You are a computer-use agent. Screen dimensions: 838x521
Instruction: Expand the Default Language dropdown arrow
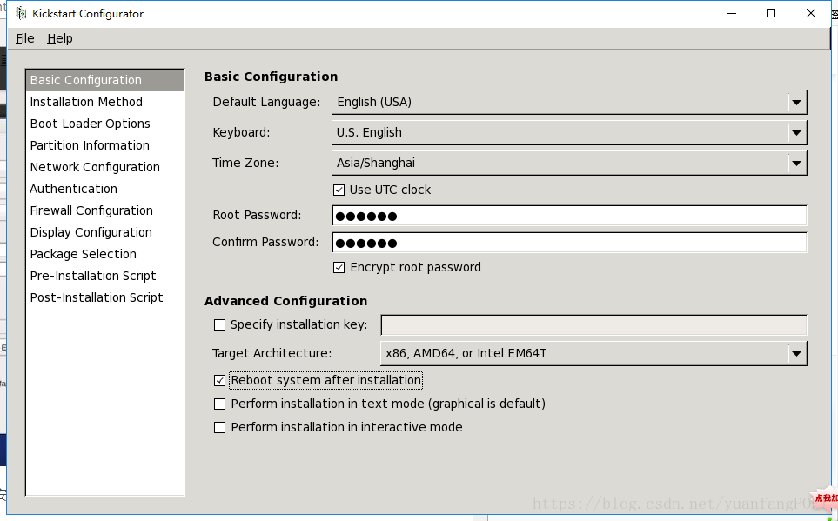coord(796,102)
